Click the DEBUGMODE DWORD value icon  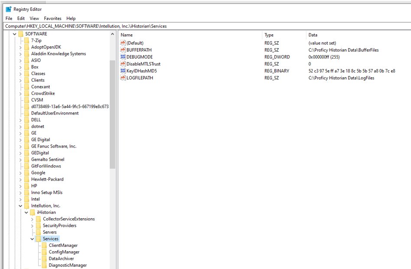(123, 57)
